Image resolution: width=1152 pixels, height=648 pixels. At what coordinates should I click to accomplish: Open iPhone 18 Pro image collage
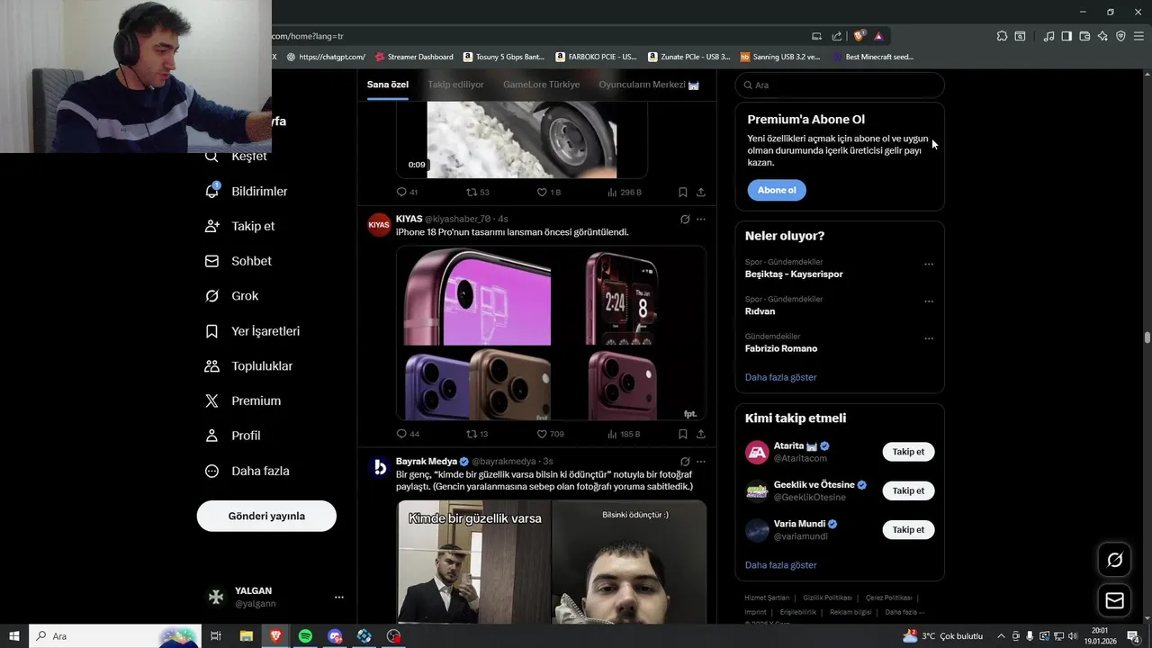551,333
